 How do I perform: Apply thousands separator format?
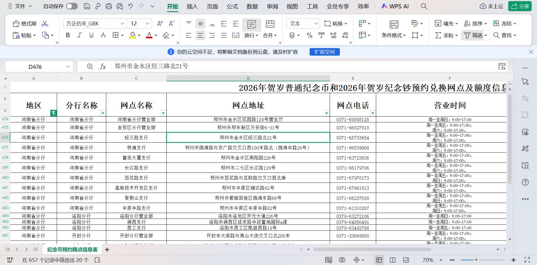(x=321, y=35)
